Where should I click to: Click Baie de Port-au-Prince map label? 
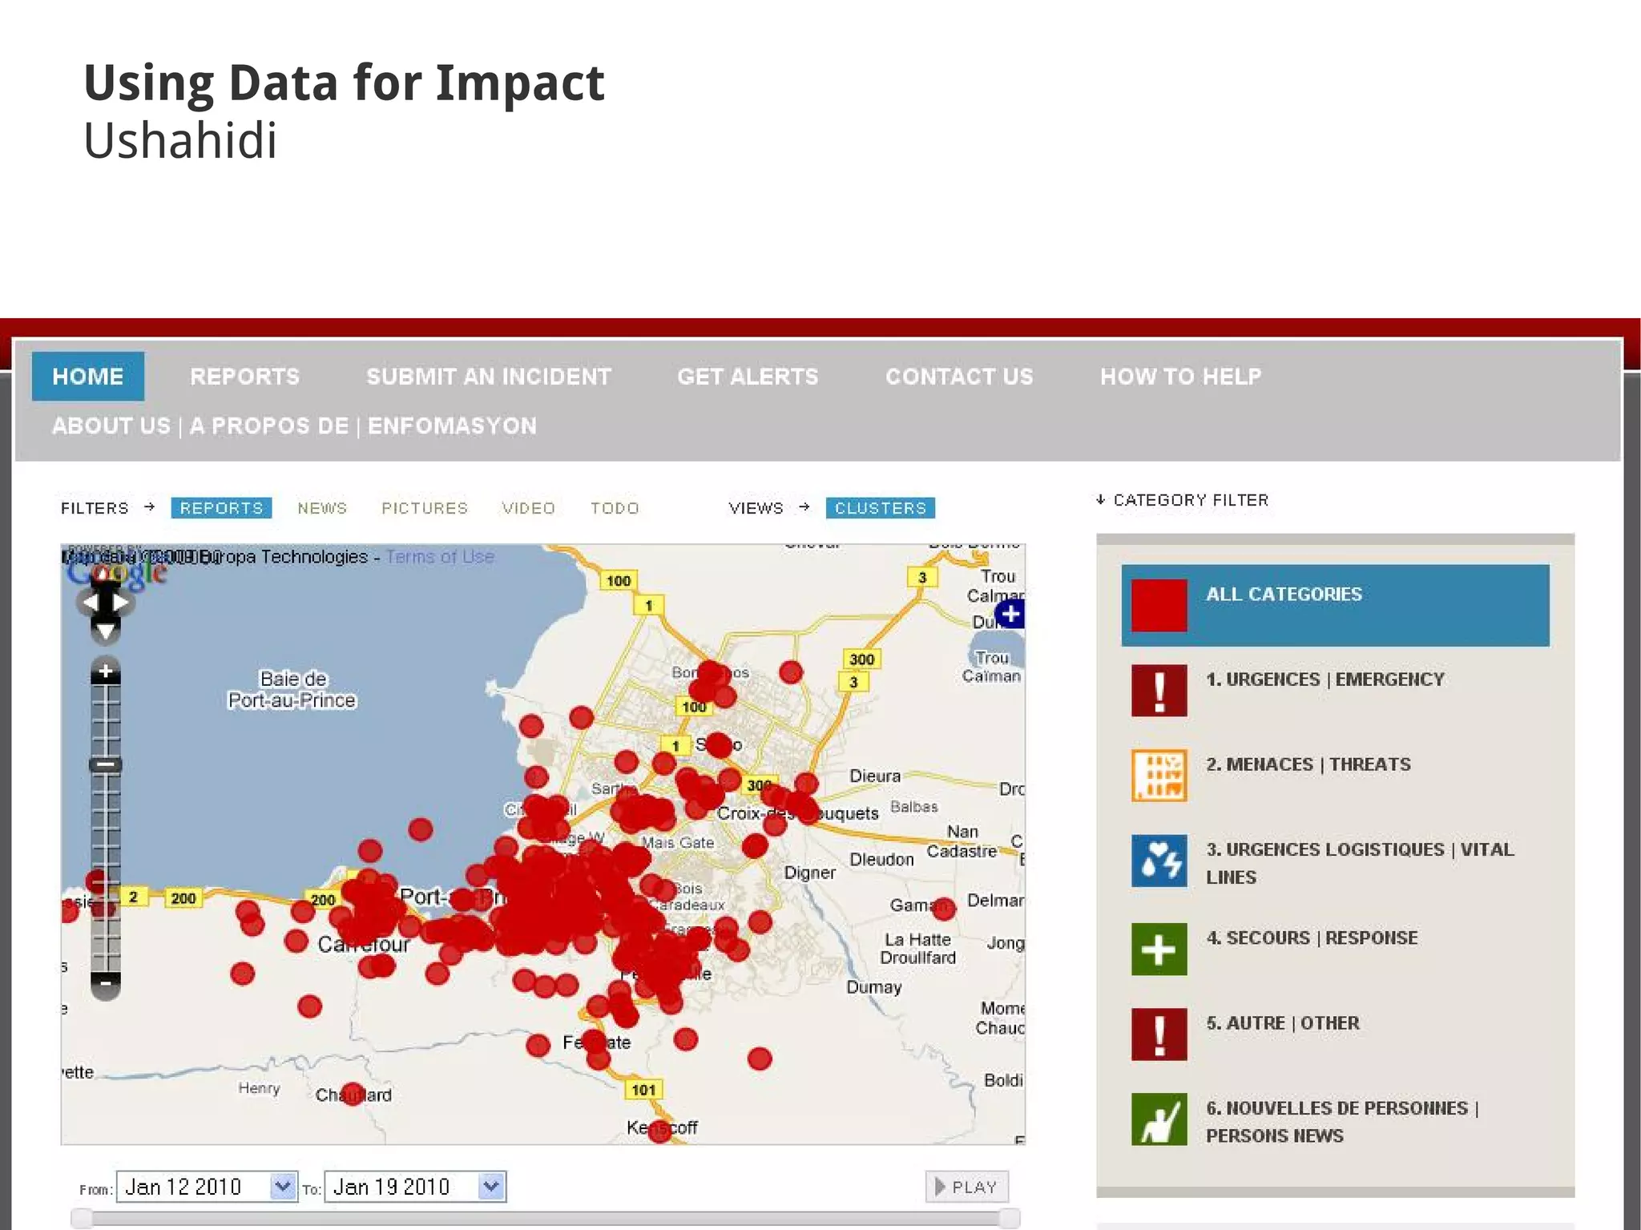click(292, 689)
